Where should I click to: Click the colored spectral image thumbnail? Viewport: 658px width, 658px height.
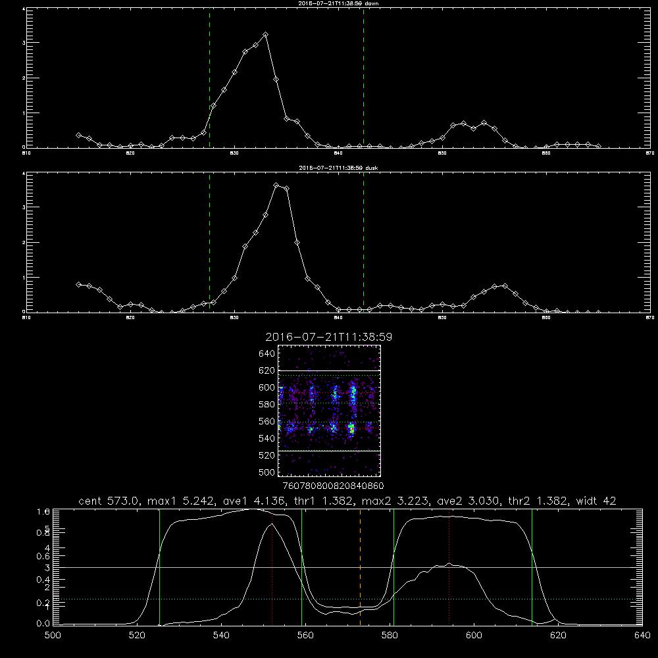[330, 411]
